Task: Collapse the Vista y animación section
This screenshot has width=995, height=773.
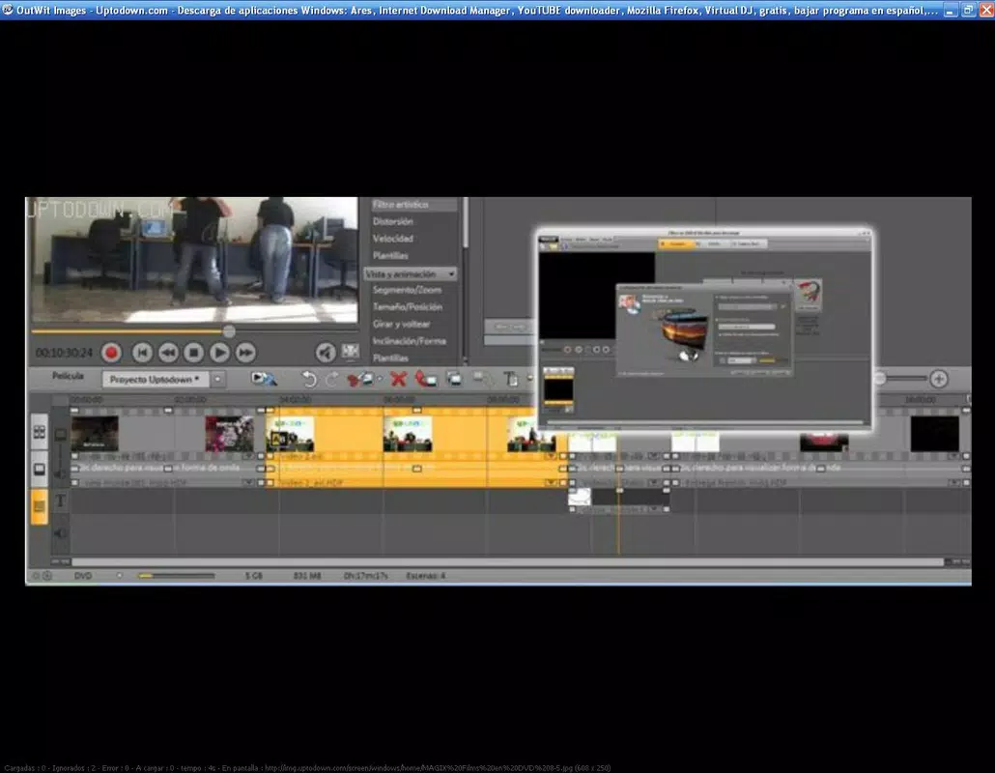Action: click(410, 273)
